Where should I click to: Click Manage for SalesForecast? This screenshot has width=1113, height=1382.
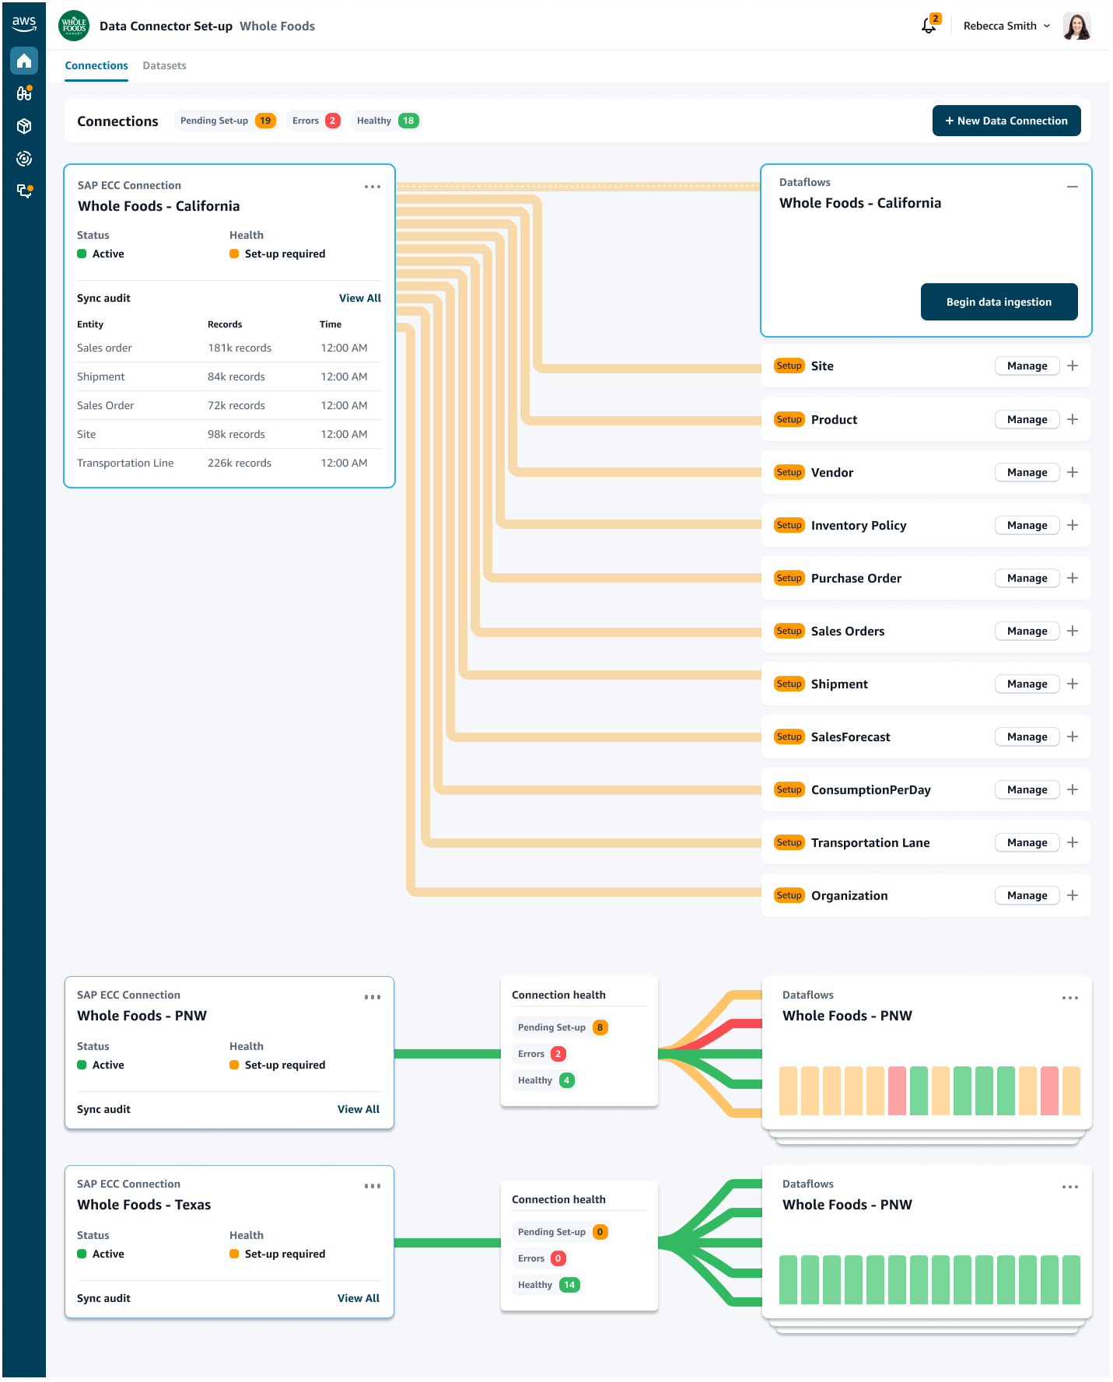tap(1027, 736)
